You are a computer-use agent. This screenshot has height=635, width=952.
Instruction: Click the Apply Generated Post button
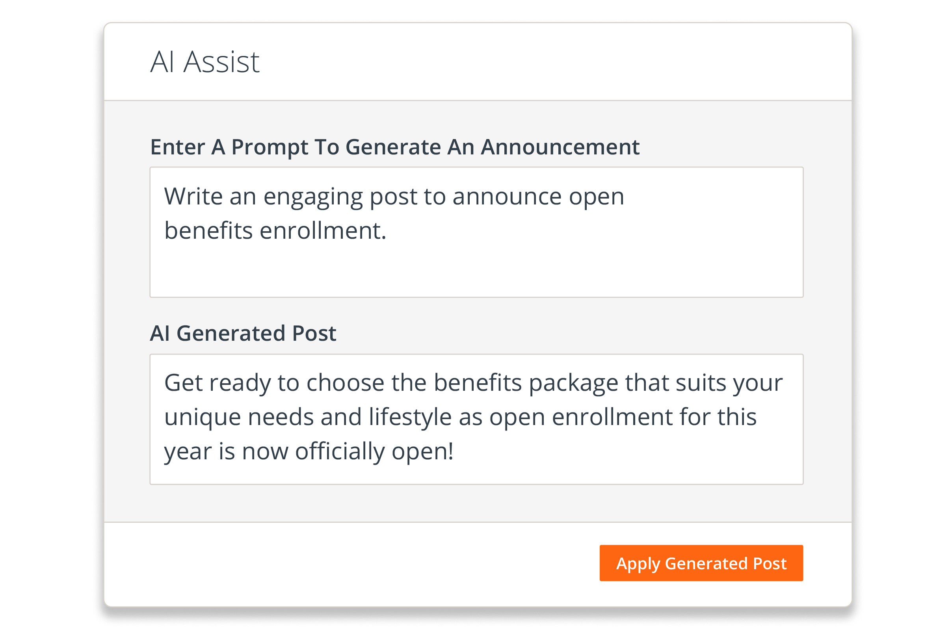(701, 563)
